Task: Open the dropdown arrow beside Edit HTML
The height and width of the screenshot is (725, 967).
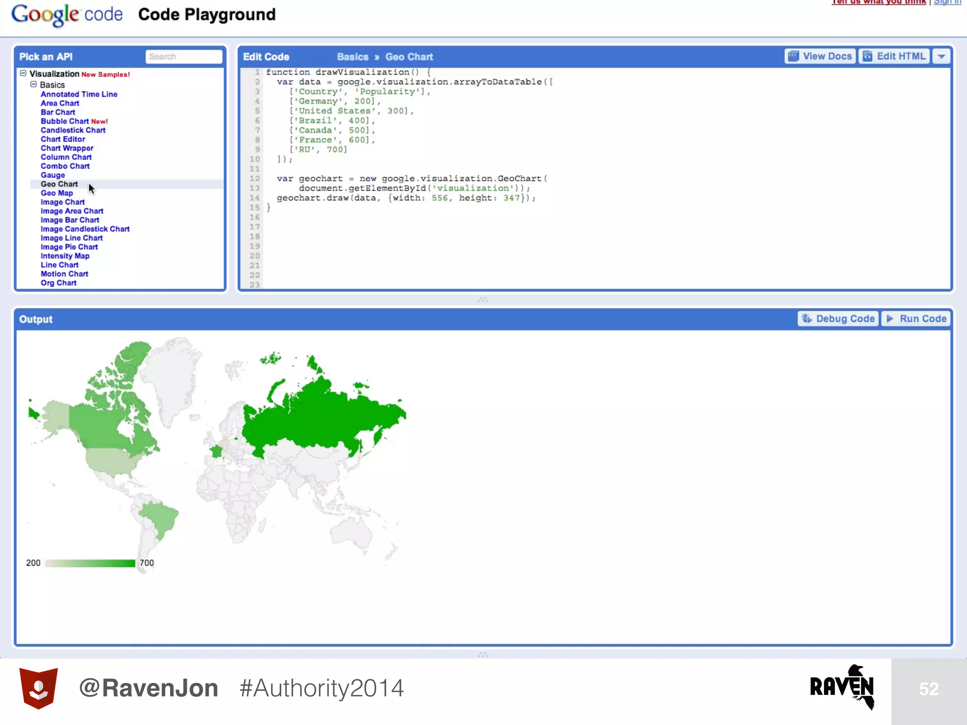Action: [941, 56]
